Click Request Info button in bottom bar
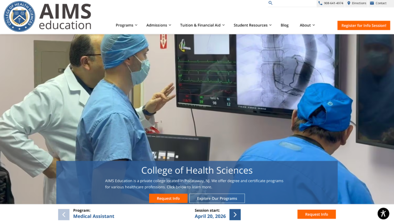 (316, 214)
